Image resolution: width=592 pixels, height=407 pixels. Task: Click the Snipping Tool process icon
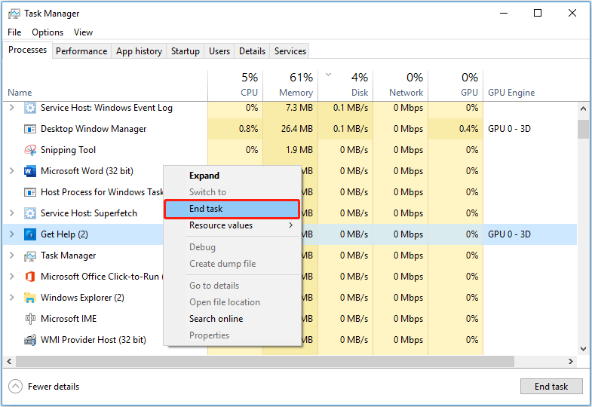(x=30, y=150)
